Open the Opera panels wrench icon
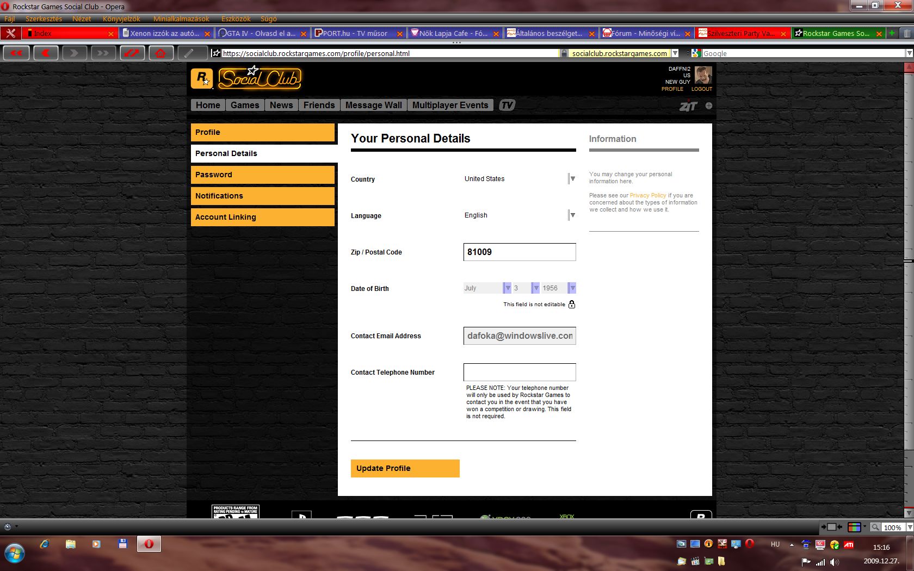914x571 pixels. [x=10, y=33]
